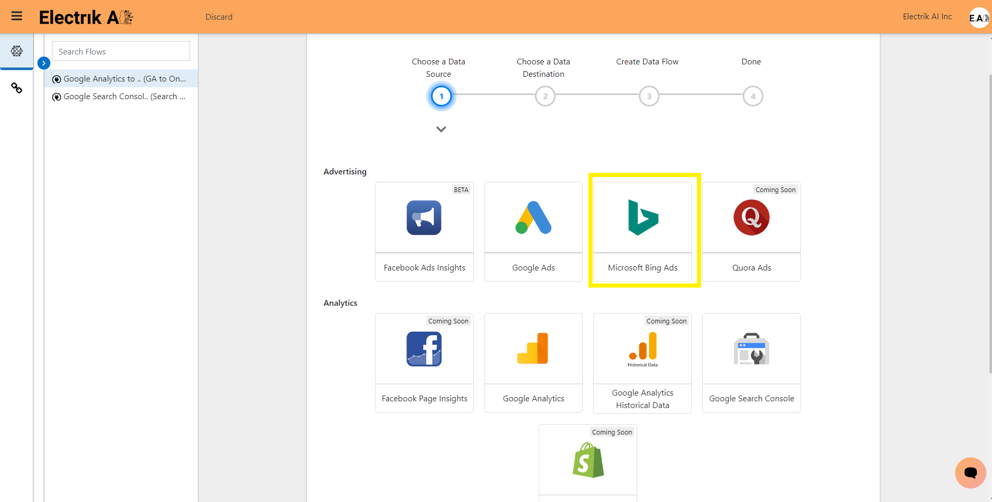Open the chat support bubble
Screen dimensions: 992x502
970,472
